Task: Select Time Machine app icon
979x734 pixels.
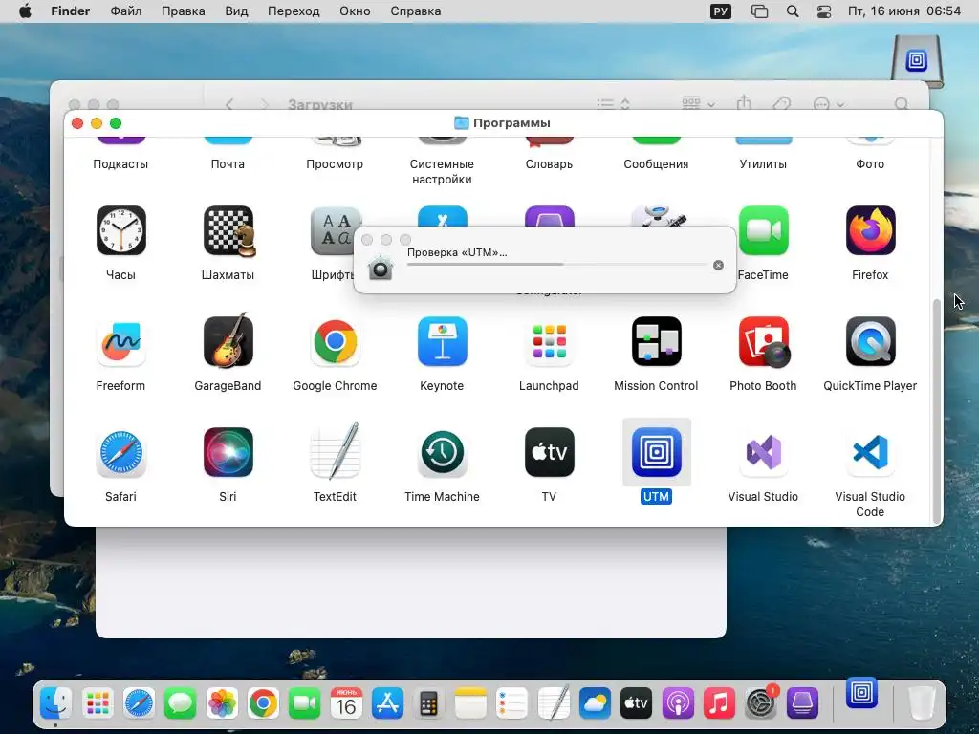Action: (x=442, y=452)
